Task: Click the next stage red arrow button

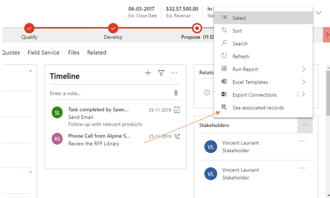Action: pyautogui.click(x=326, y=35)
